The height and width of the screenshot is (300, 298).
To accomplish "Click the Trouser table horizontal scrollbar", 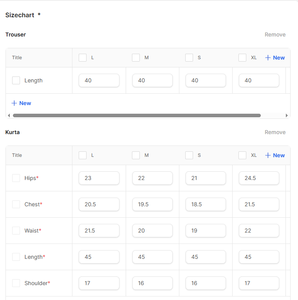I will [137, 116].
